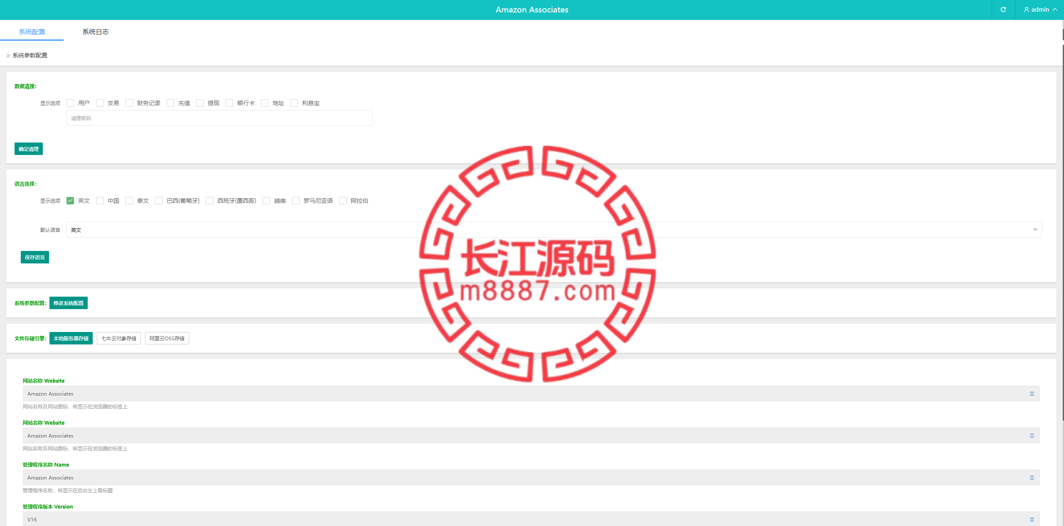
Task: Click the copy icon in the Version V16 field
Action: pyautogui.click(x=1032, y=519)
